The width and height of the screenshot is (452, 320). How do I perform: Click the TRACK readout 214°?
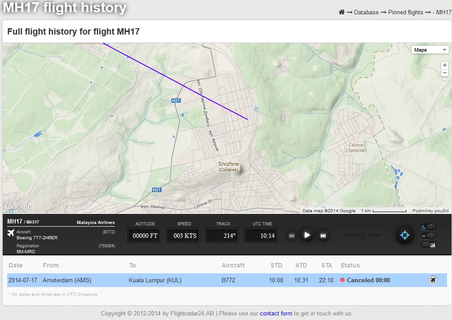coord(223,236)
